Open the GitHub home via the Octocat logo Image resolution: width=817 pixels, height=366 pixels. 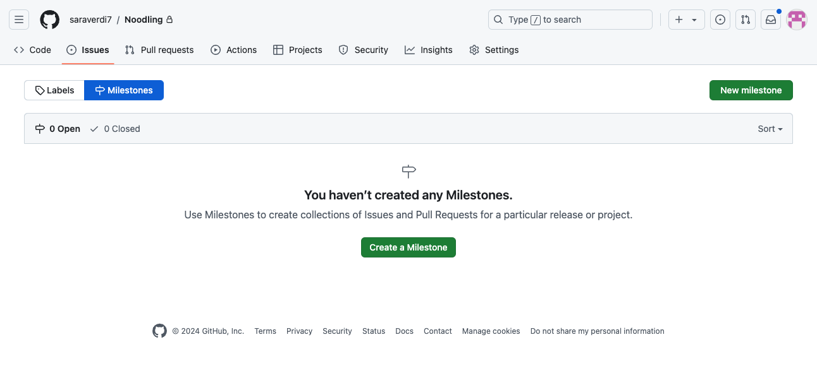pos(49,19)
